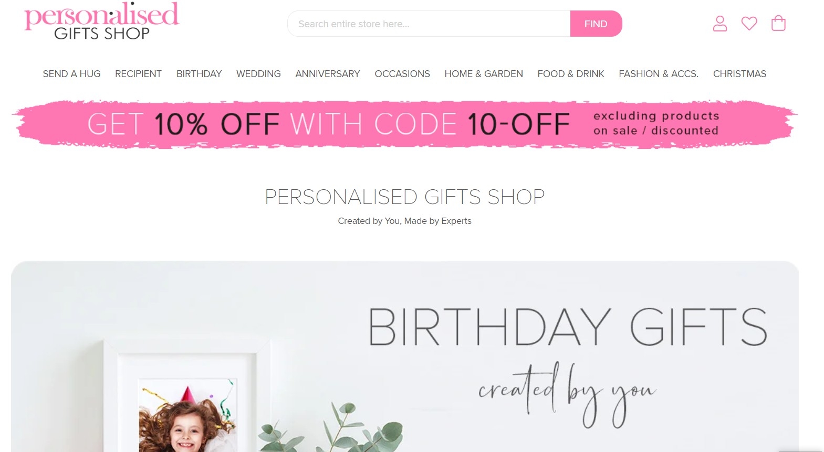Open the user account icon
This screenshot has height=452, width=824.
pyautogui.click(x=719, y=24)
